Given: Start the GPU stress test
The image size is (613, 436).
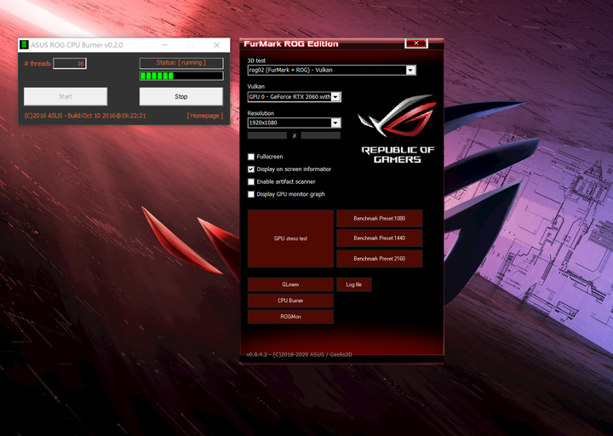Looking at the screenshot, I should [x=290, y=238].
